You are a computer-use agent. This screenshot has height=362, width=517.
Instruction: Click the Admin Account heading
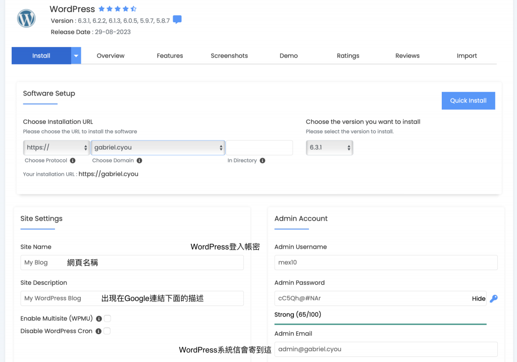point(301,219)
